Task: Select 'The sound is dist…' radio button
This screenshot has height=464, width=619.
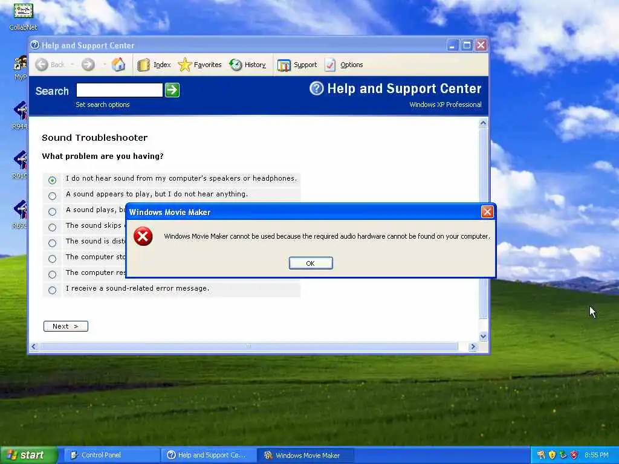Action: coord(52,243)
